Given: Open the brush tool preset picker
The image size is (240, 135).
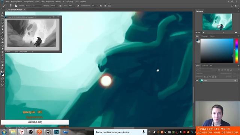Looking at the screenshot, I should 4,6.
